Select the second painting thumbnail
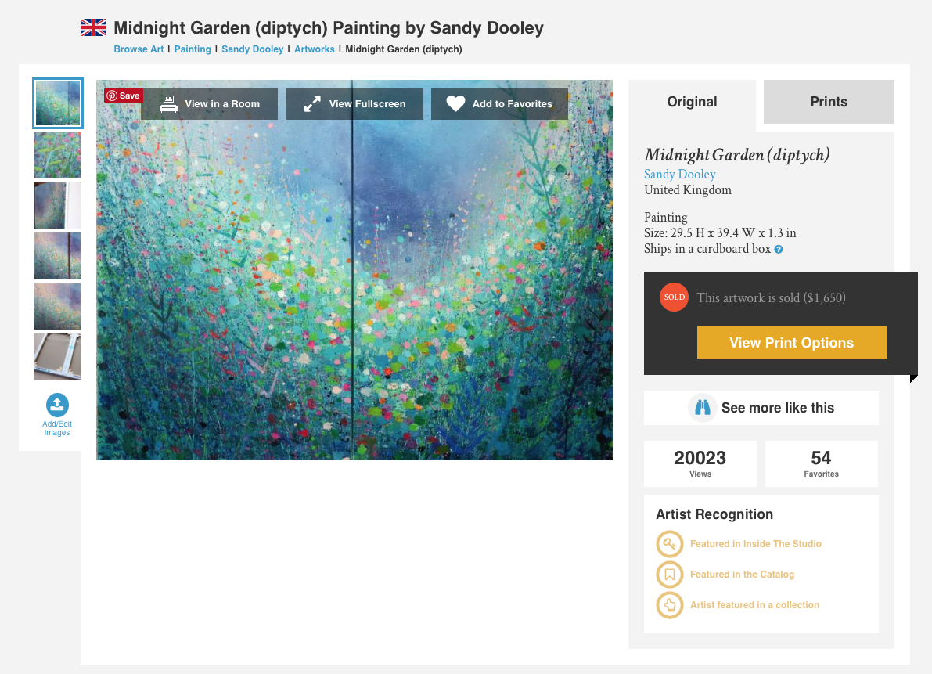The height and width of the screenshot is (674, 932). pyautogui.click(x=58, y=155)
